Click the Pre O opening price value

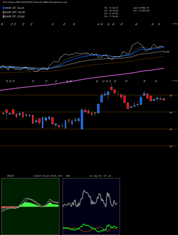pyautogui.click(x=115, y=8)
